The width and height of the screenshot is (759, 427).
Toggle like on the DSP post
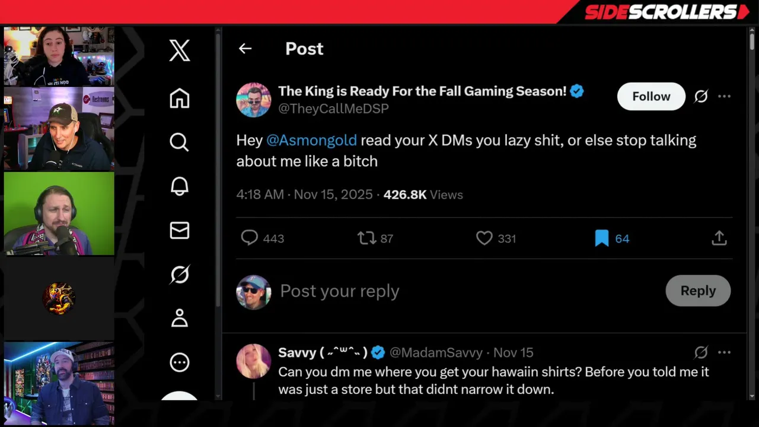484,238
